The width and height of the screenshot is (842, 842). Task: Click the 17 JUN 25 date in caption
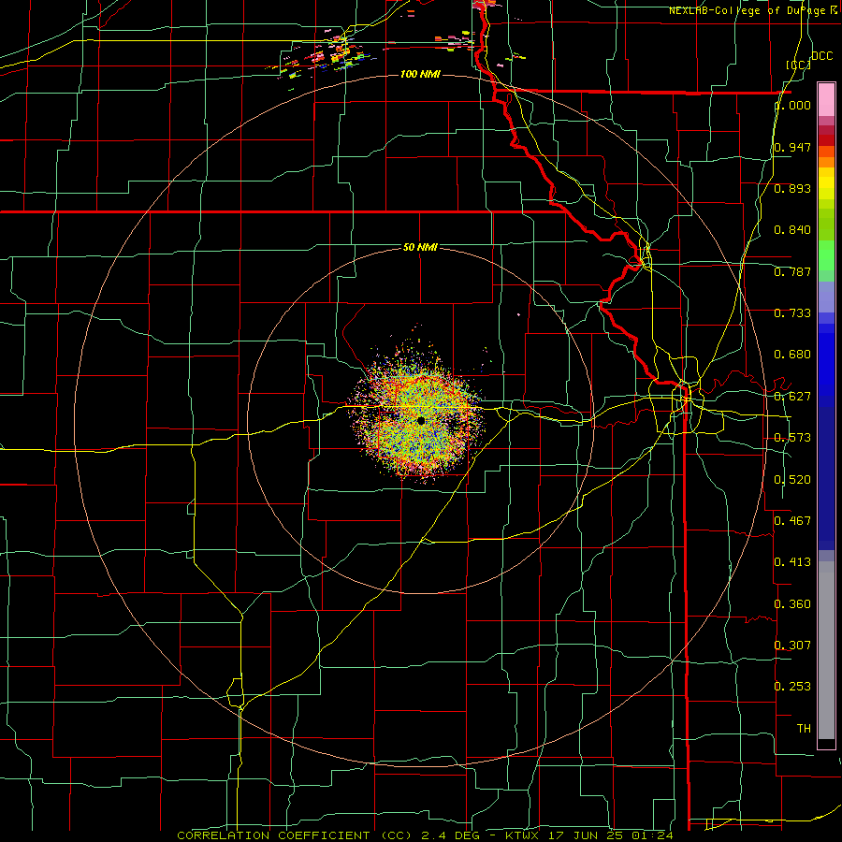[588, 835]
